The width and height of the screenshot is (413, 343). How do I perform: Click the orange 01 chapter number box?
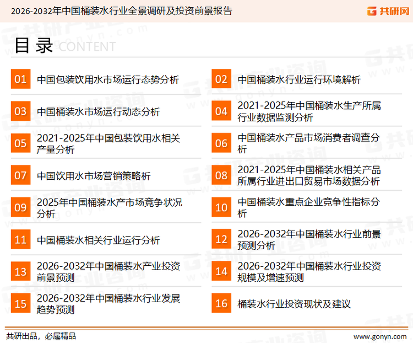tap(20, 79)
